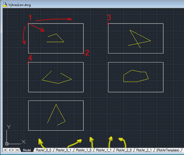The height and width of the screenshot is (155, 184).
Task: Click red point marker labeled 2
Action: tap(83, 53)
